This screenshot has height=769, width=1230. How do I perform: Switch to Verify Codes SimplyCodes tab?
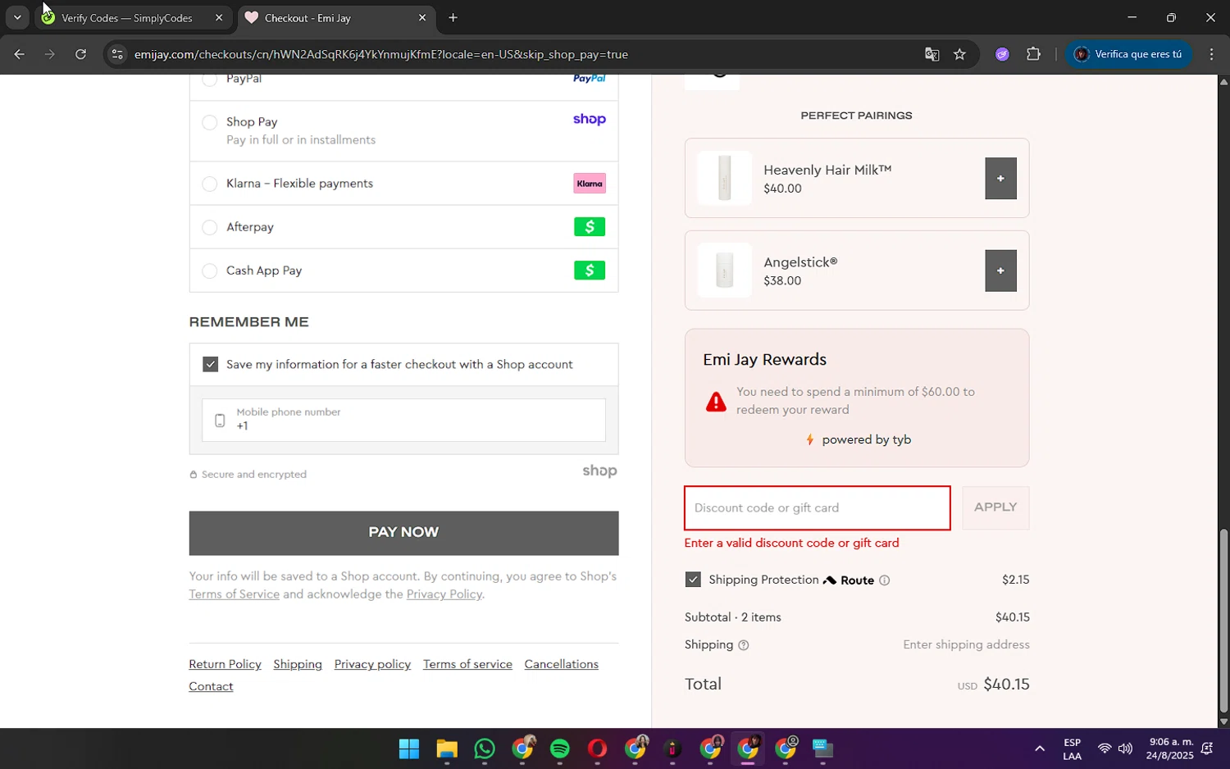tap(127, 18)
